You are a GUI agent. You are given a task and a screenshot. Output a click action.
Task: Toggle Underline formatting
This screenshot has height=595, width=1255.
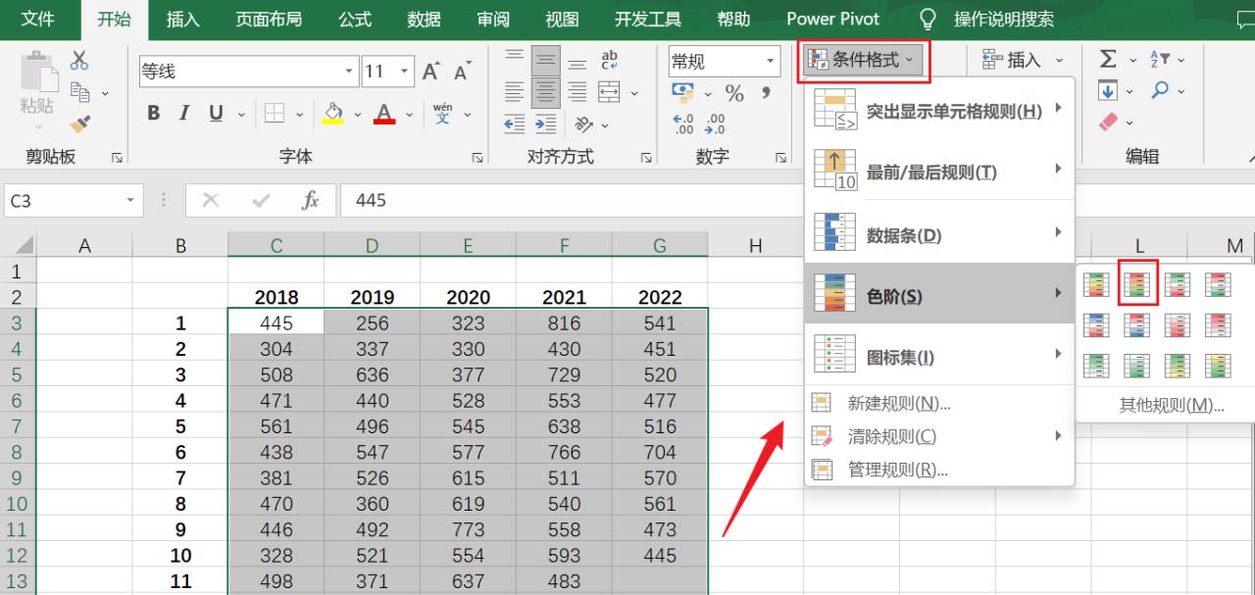click(x=215, y=114)
